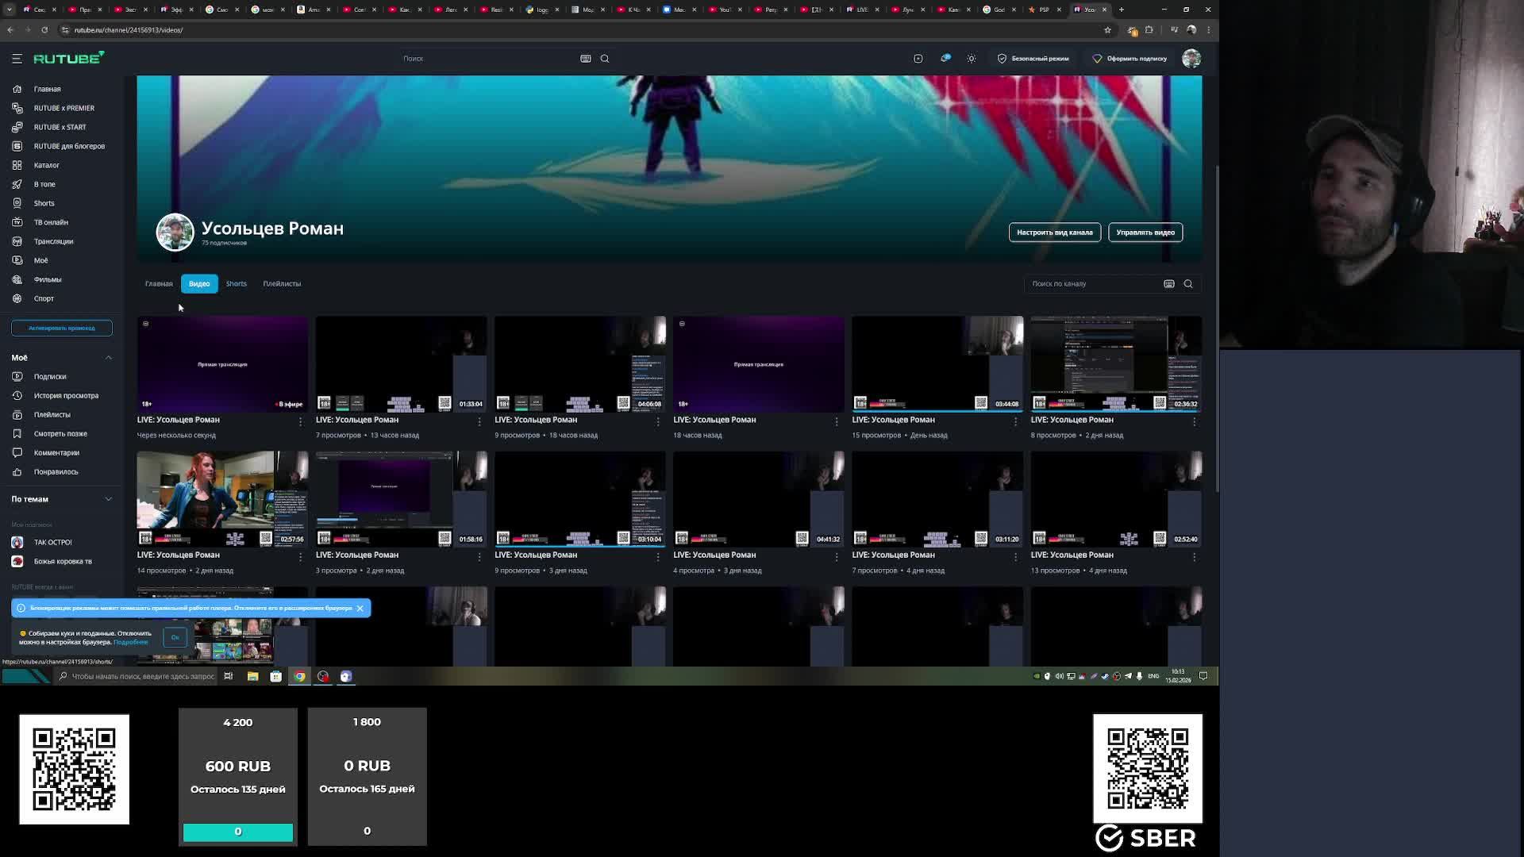Screen dimensions: 1524x857
Task: Collapse the Моё section chevron
Action: (x=109, y=358)
